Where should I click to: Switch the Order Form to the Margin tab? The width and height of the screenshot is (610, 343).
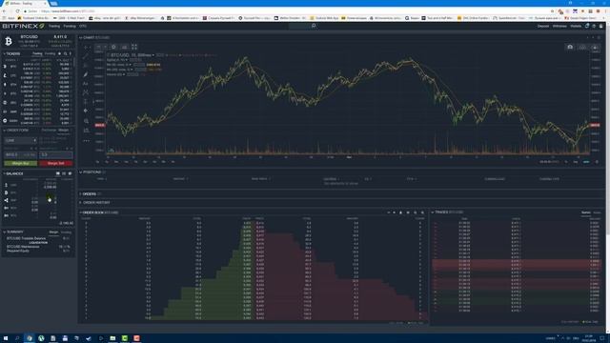(x=64, y=131)
